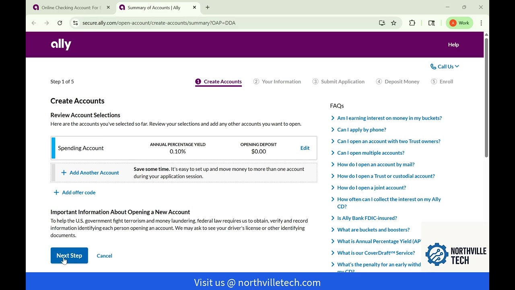Click Add Another Account
The image size is (515, 290).
94,173
